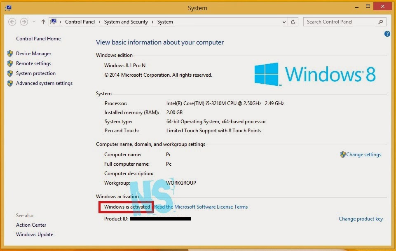396x251 pixels.
Task: Click the System window title bar icon
Action: (8, 8)
